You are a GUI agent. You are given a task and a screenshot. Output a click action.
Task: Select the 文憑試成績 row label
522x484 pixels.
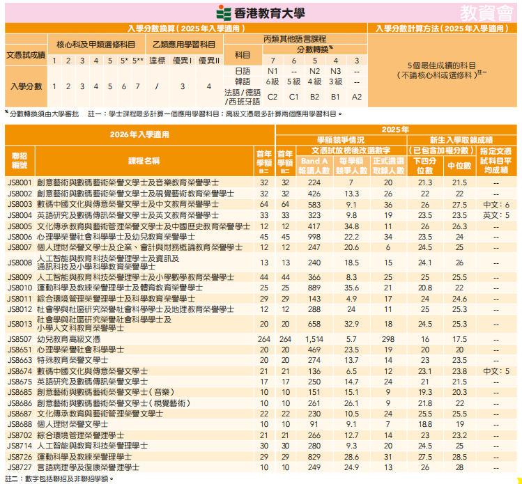coord(26,55)
